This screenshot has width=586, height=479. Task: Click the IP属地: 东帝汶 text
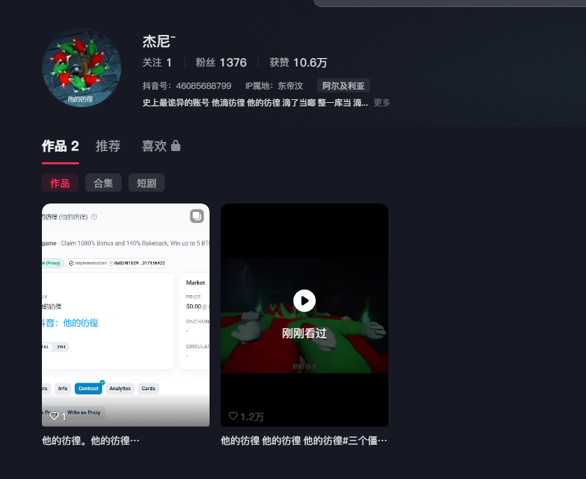pyautogui.click(x=274, y=86)
